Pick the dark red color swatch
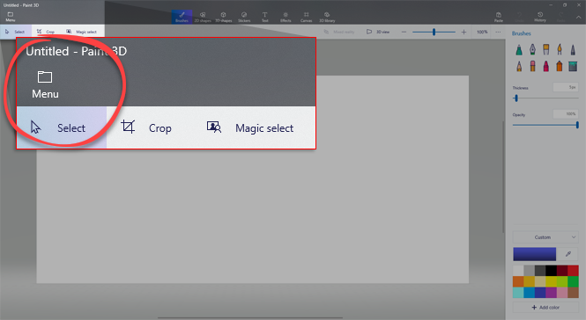This screenshot has width=586, height=320. click(562, 271)
